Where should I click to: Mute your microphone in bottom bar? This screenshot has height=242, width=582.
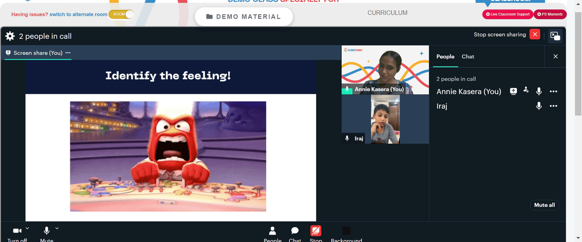pos(47,234)
